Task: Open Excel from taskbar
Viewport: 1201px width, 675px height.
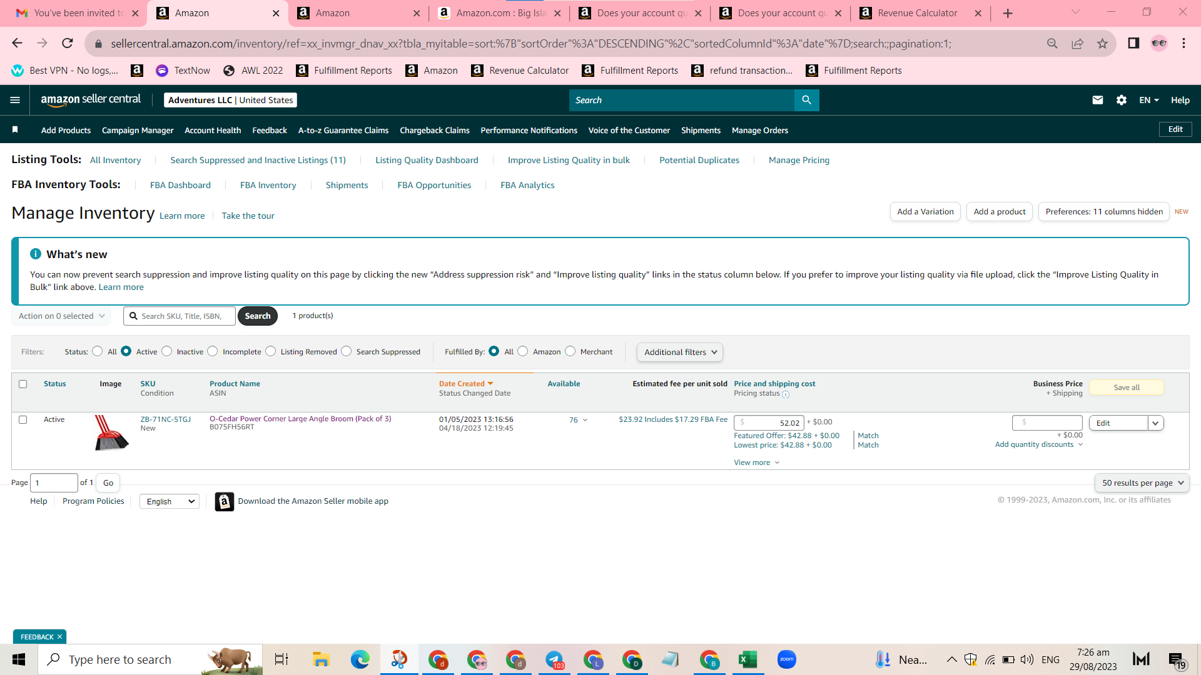Action: (x=748, y=659)
